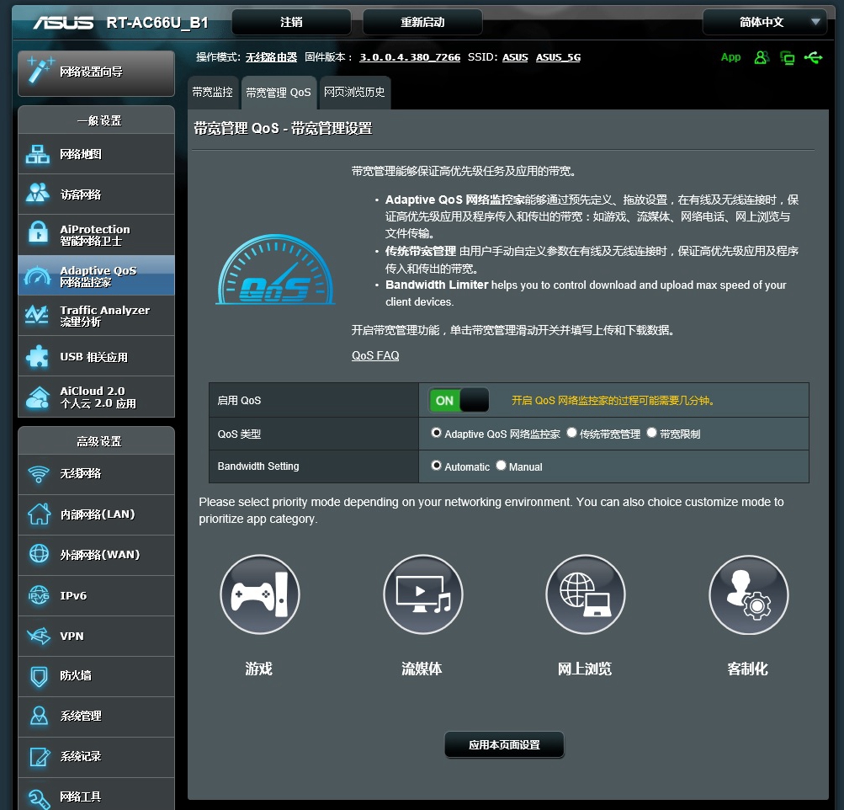Select the 游戏 game controller priority icon
Viewport: 844px width, 810px height.
(259, 594)
